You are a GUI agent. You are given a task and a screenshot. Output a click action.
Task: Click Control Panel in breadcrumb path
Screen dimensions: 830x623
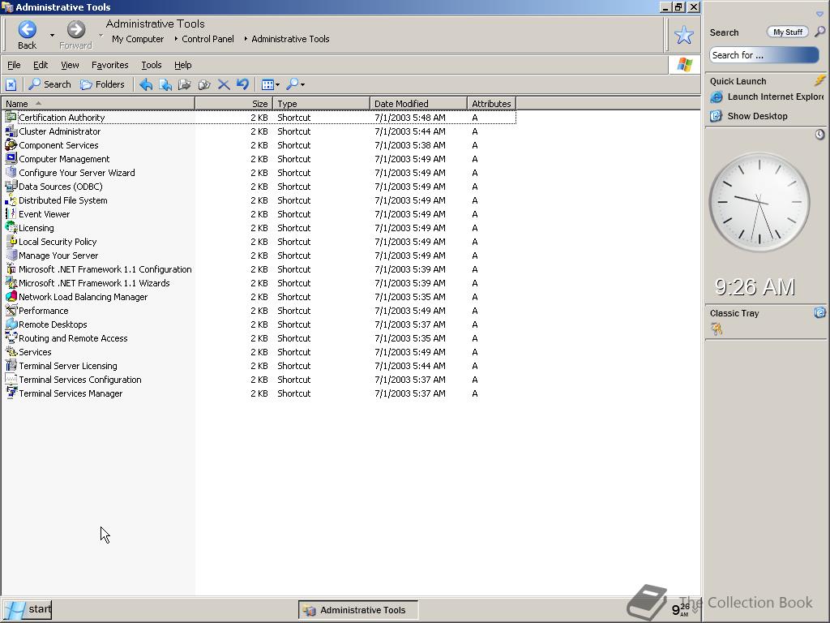click(207, 39)
